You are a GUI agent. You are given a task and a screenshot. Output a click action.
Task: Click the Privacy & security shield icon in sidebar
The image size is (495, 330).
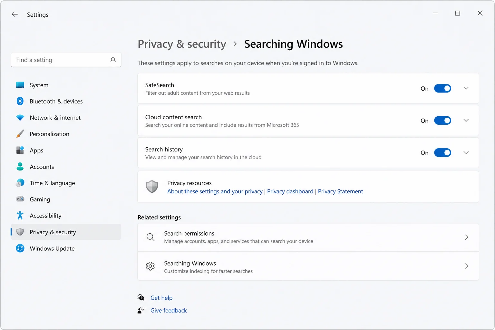point(20,232)
